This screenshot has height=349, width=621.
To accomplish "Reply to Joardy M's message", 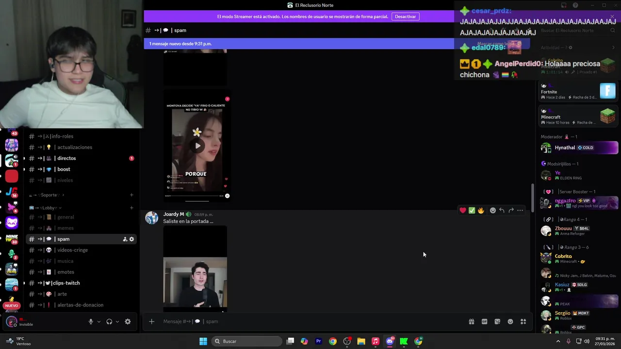I will [502, 210].
